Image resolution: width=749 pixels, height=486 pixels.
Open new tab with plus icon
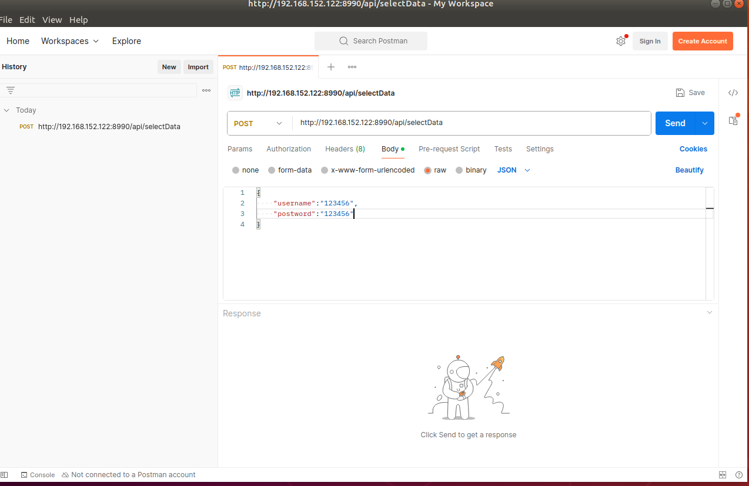(x=331, y=67)
